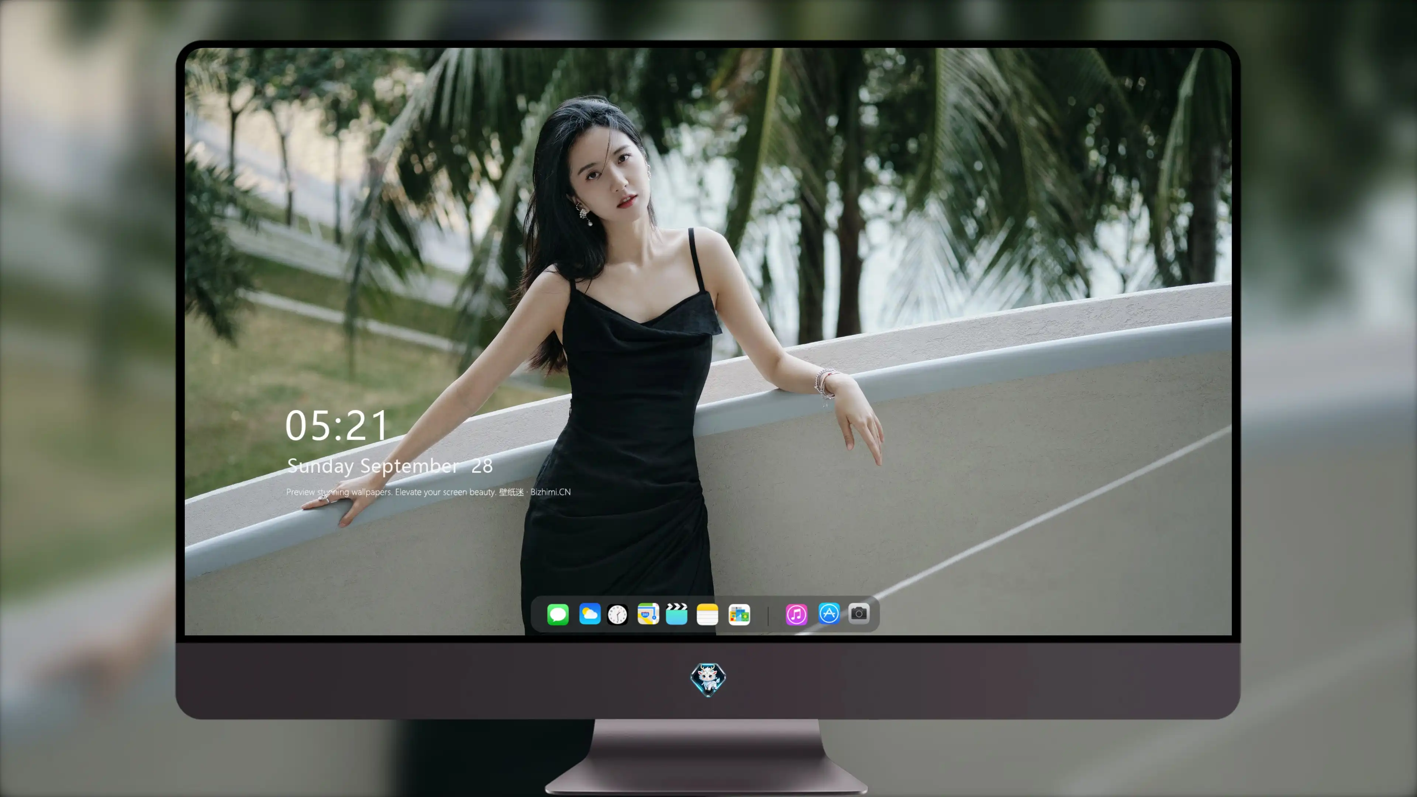1417x797 pixels.
Task: Click the Sunday September 28 date text
Action: tap(390, 466)
